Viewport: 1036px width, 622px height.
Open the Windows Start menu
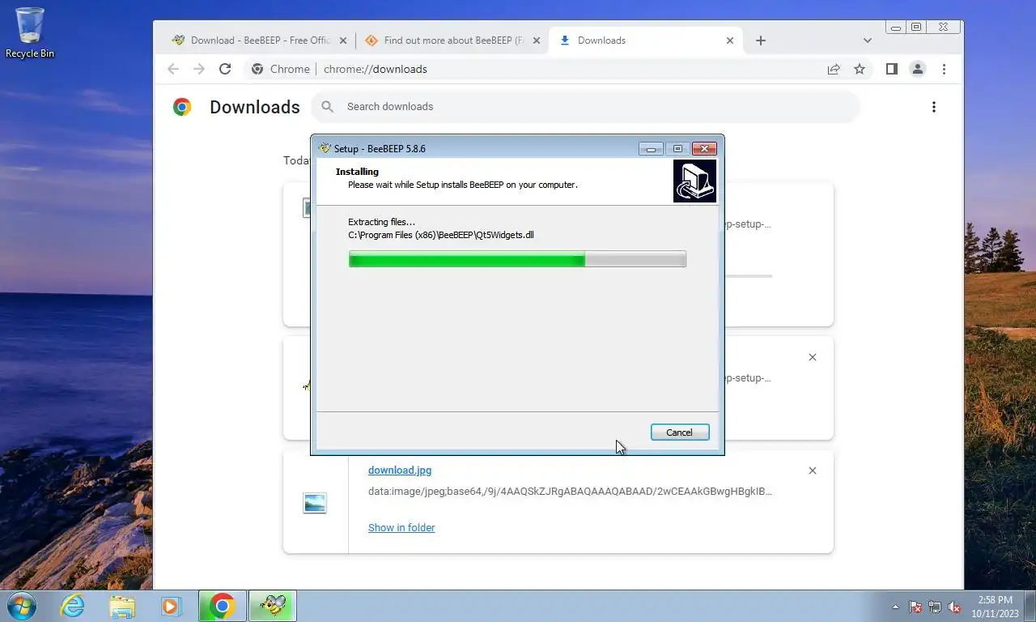pos(20,606)
